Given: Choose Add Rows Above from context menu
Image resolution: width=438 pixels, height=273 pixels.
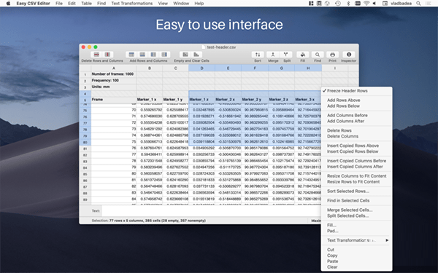Looking at the screenshot, I should point(357,100).
